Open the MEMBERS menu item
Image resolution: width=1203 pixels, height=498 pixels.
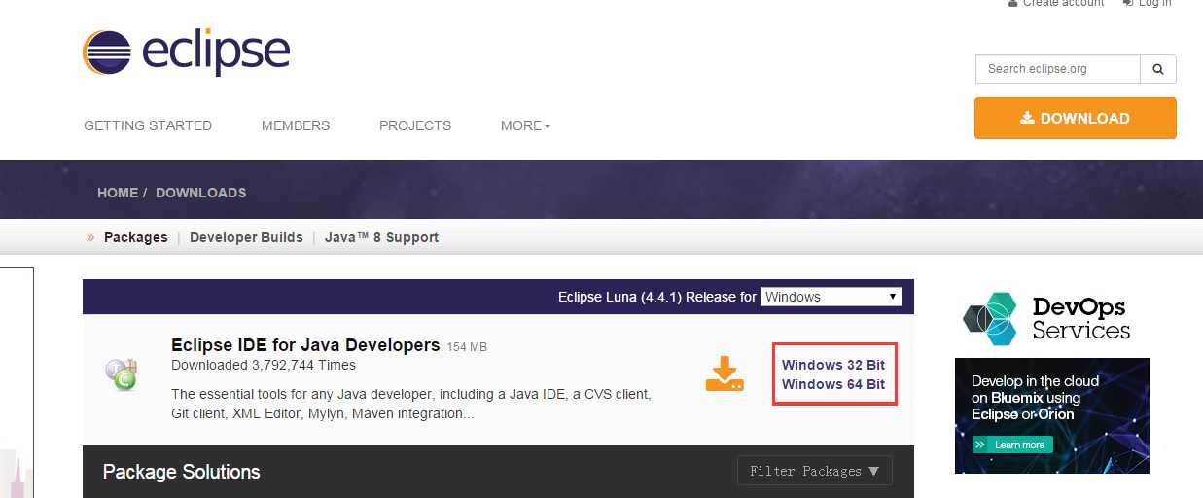(x=296, y=125)
